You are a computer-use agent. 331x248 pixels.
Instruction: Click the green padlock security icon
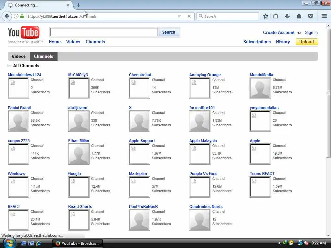click(x=22, y=16)
